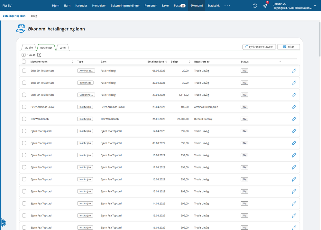This screenshot has height=230, width=321.
Task: Sort by Betalingsdato column arrows
Action: coord(166,62)
